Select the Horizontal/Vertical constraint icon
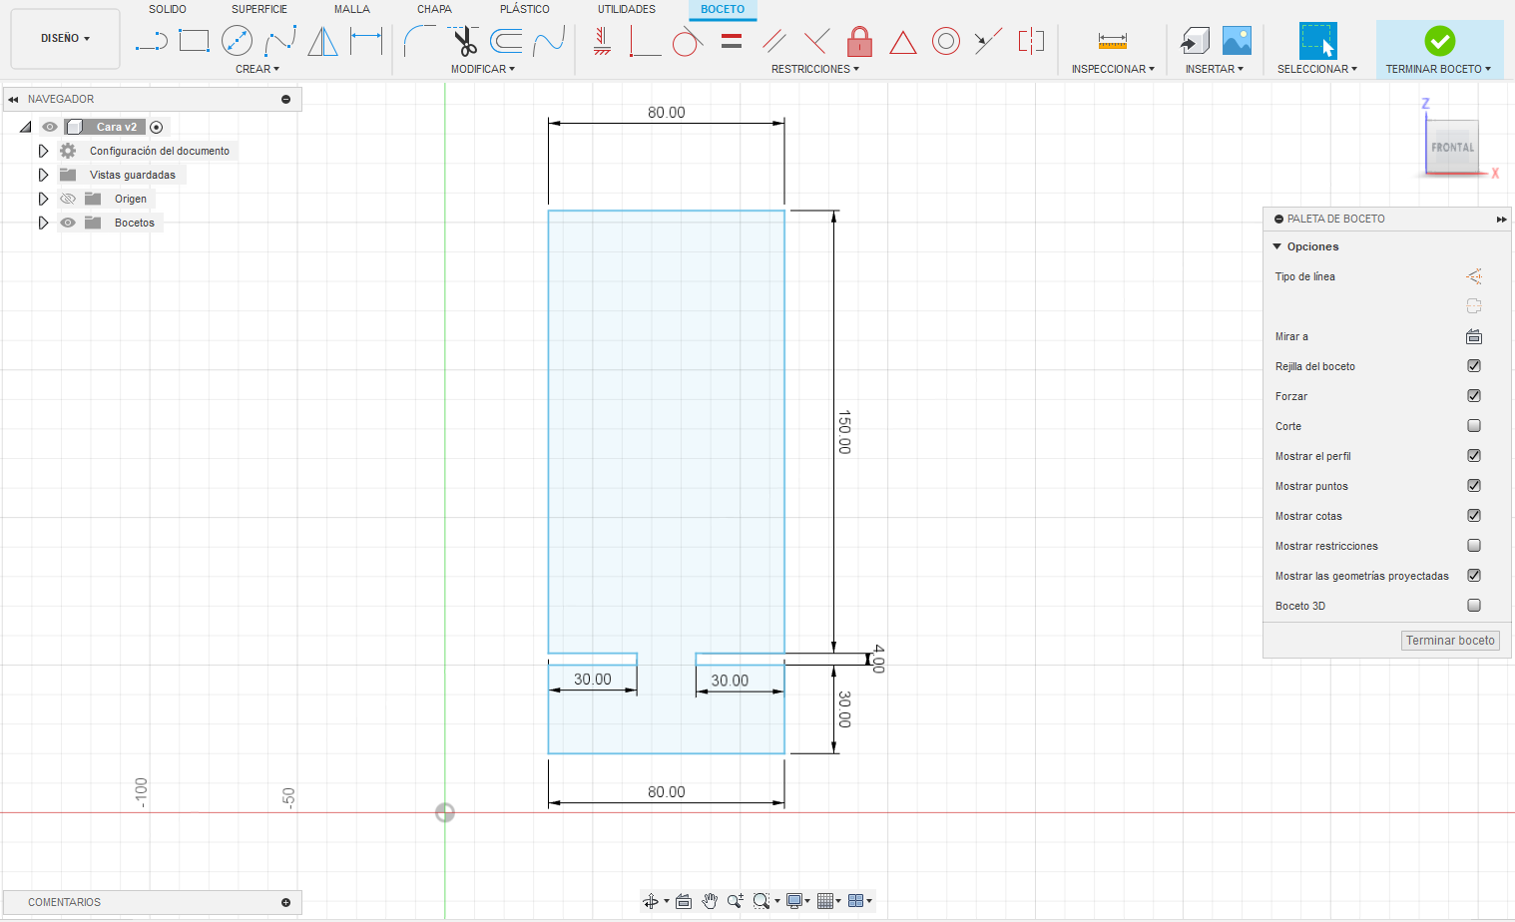This screenshot has height=922, width=1515. click(602, 41)
